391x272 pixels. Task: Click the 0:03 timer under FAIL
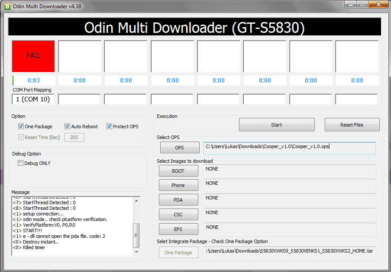(34, 80)
